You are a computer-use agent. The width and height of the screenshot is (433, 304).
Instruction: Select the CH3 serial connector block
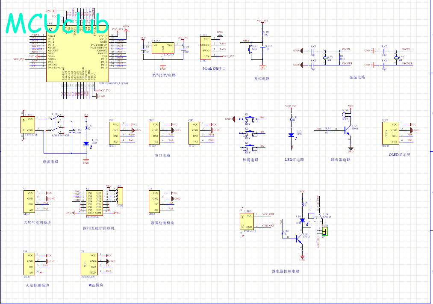point(194,133)
